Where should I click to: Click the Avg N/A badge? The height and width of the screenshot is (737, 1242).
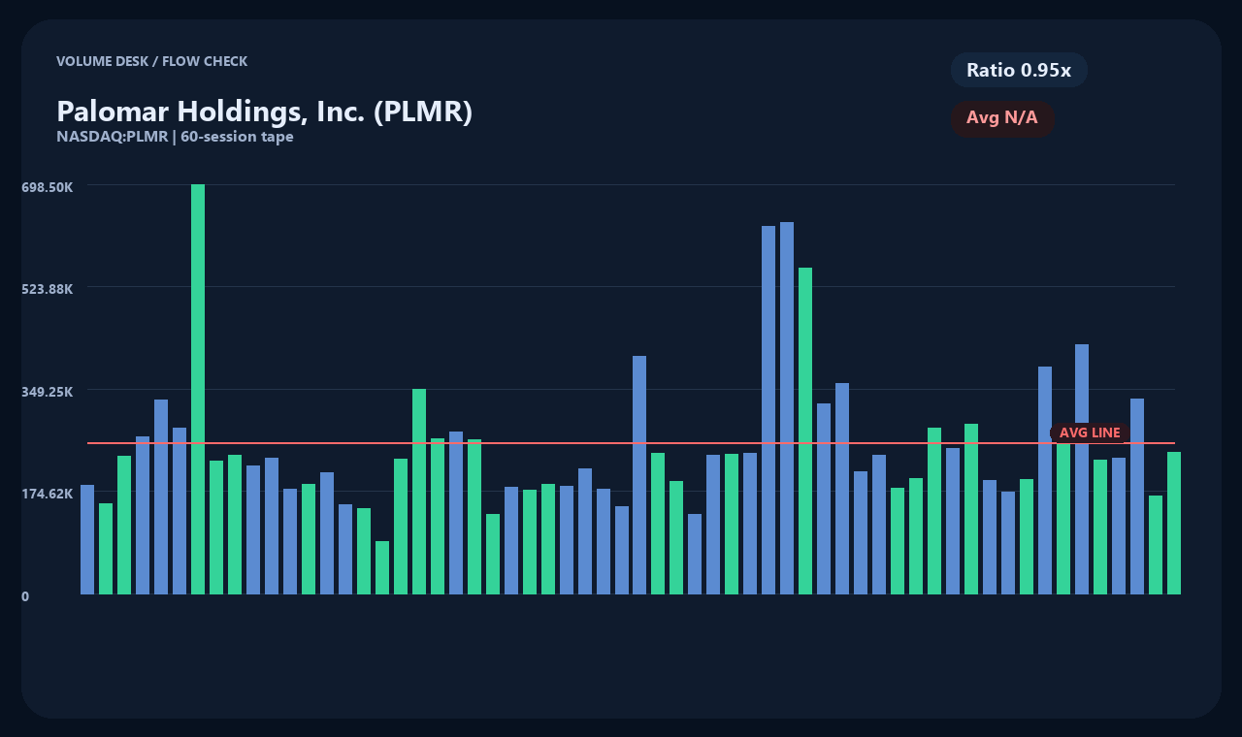coord(1002,118)
